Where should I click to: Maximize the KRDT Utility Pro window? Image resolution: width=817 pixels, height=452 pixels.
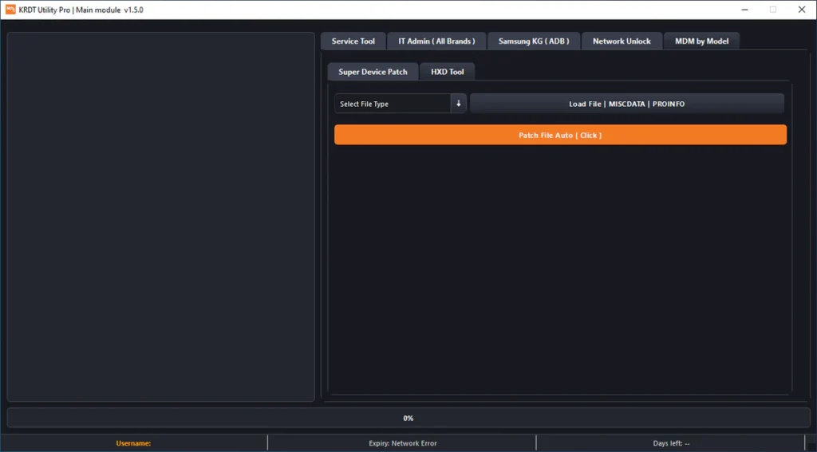point(772,10)
